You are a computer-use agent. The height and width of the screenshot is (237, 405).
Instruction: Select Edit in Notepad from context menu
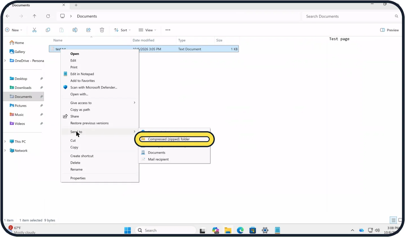tap(100, 74)
